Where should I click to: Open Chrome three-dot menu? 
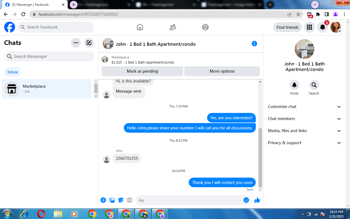(x=344, y=14)
